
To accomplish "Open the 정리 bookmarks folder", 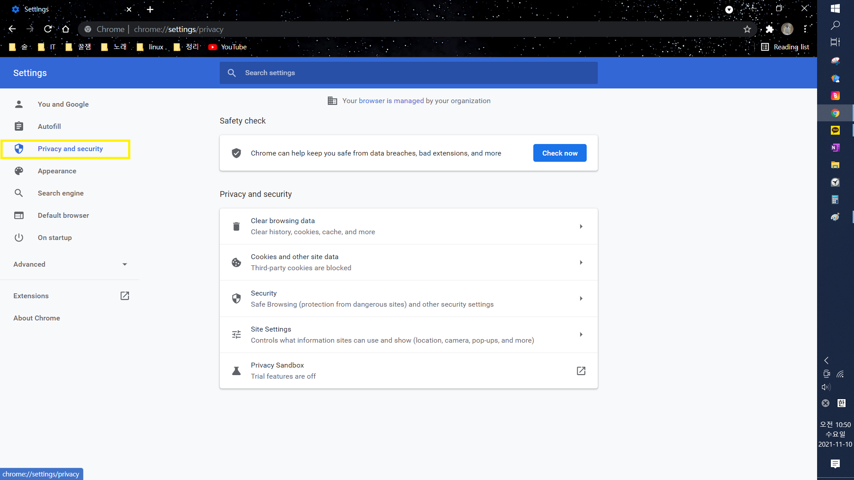I will point(186,47).
